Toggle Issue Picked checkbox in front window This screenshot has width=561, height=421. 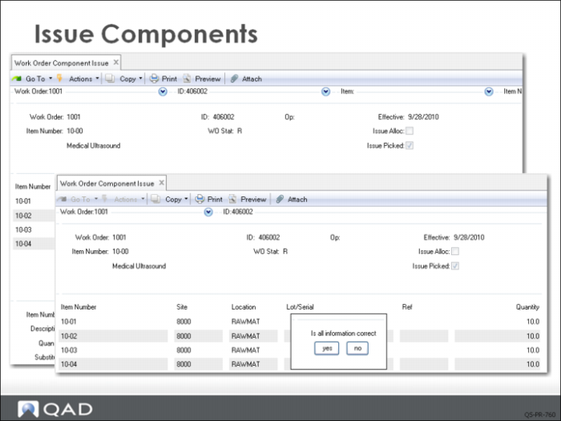pyautogui.click(x=455, y=266)
